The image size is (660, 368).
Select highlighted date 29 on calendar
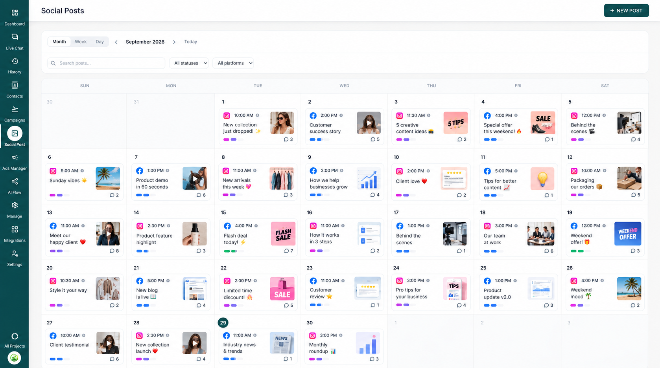[223, 323]
